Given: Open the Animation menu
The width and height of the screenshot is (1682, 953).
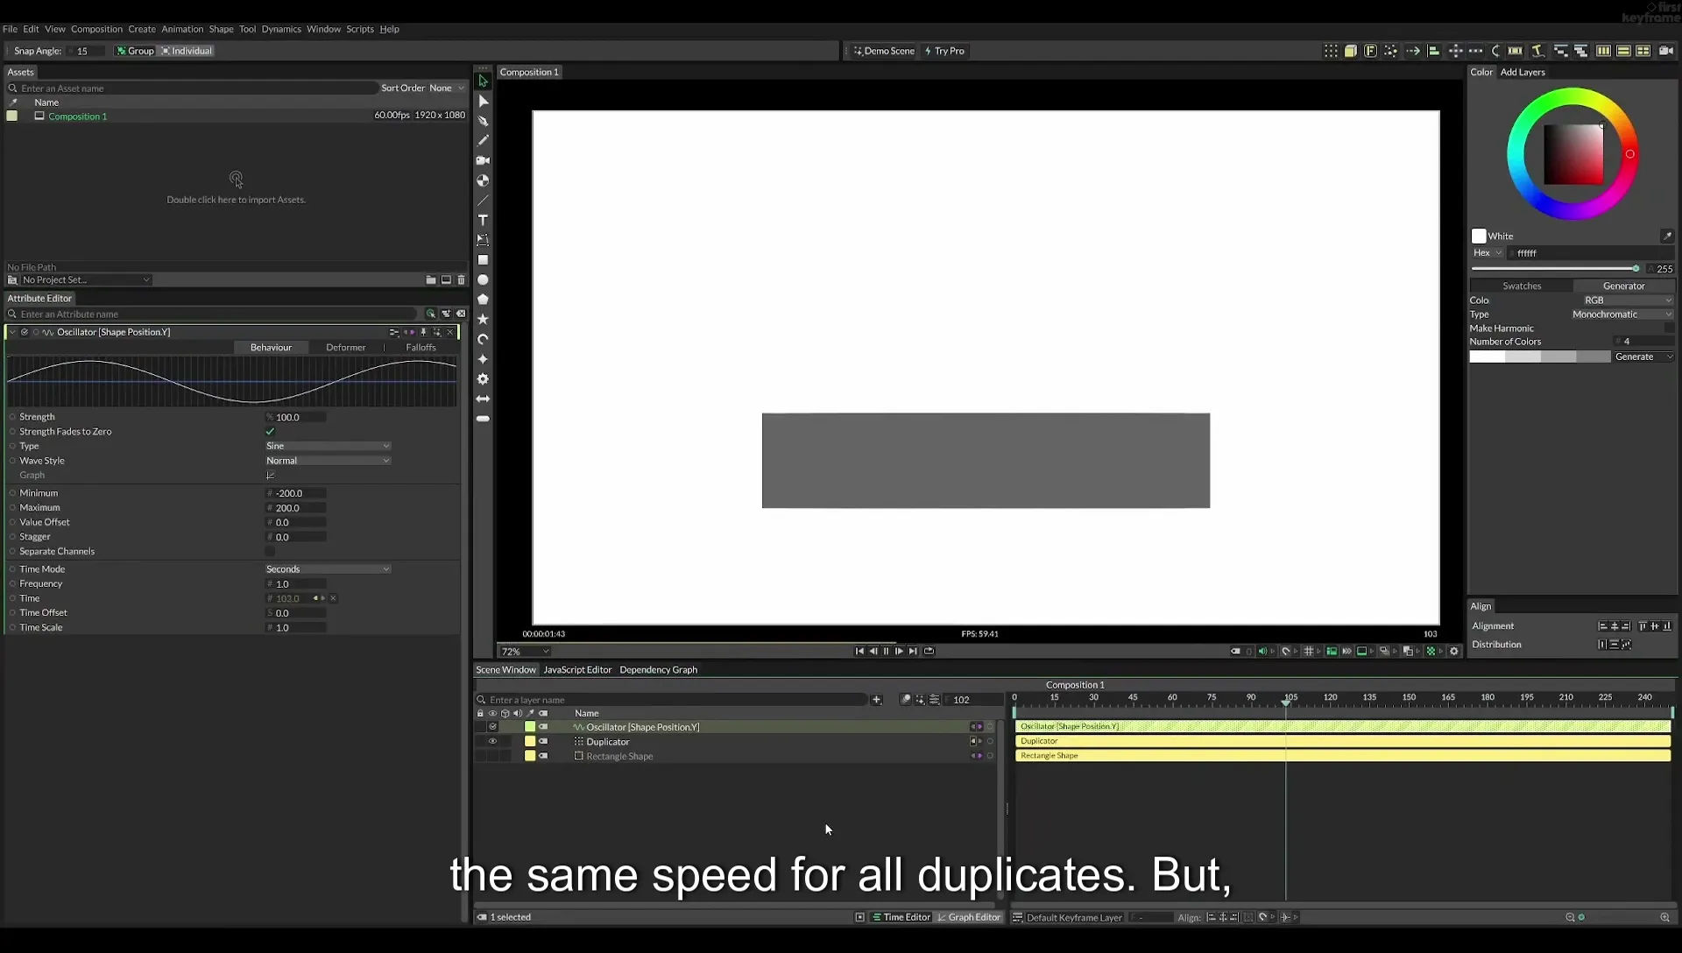Looking at the screenshot, I should (x=182, y=29).
